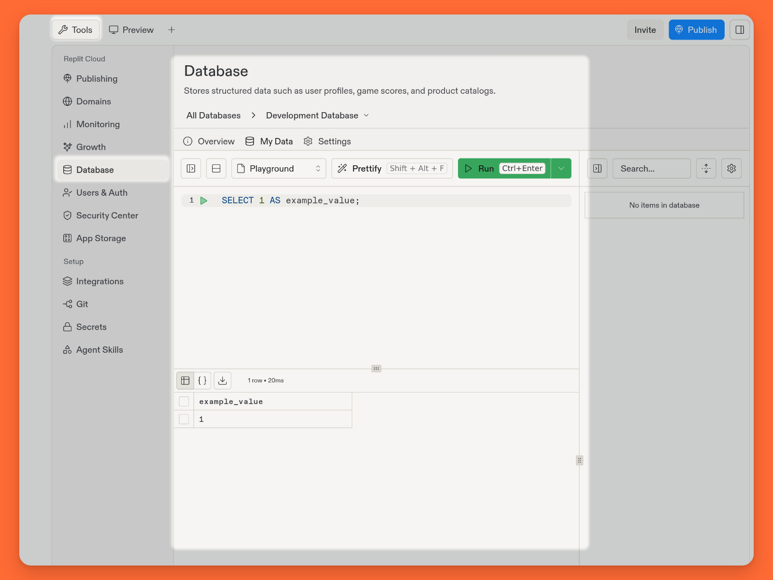Open Git in the sidebar
The width and height of the screenshot is (773, 580).
[112, 304]
